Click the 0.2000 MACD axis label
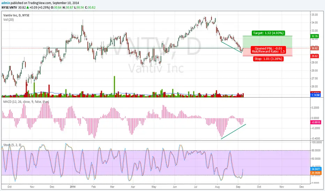 [x=315, y=108]
